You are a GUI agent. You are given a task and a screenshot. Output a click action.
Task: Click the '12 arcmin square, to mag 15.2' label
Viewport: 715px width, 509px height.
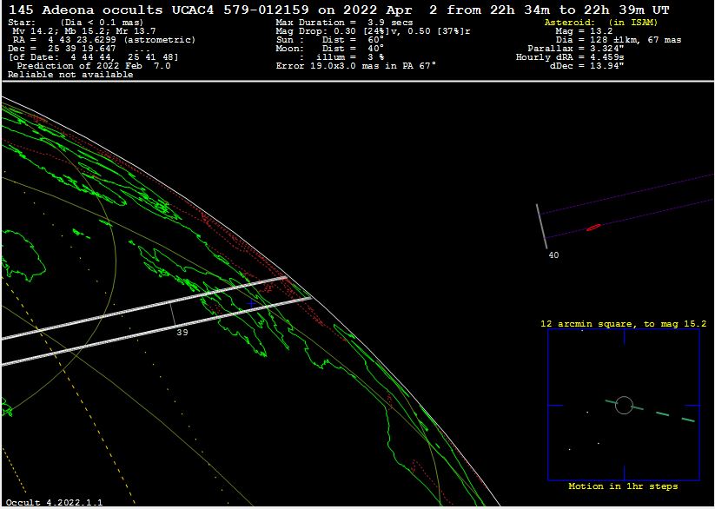click(623, 323)
